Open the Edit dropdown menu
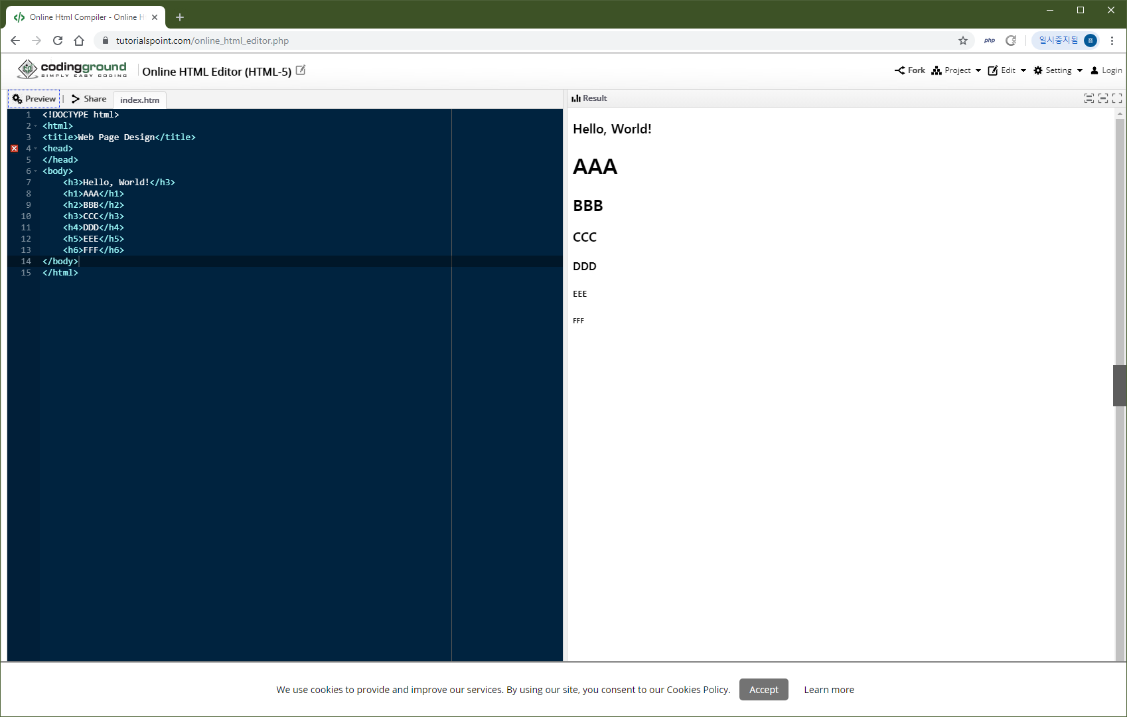The image size is (1127, 717). click(x=1007, y=70)
